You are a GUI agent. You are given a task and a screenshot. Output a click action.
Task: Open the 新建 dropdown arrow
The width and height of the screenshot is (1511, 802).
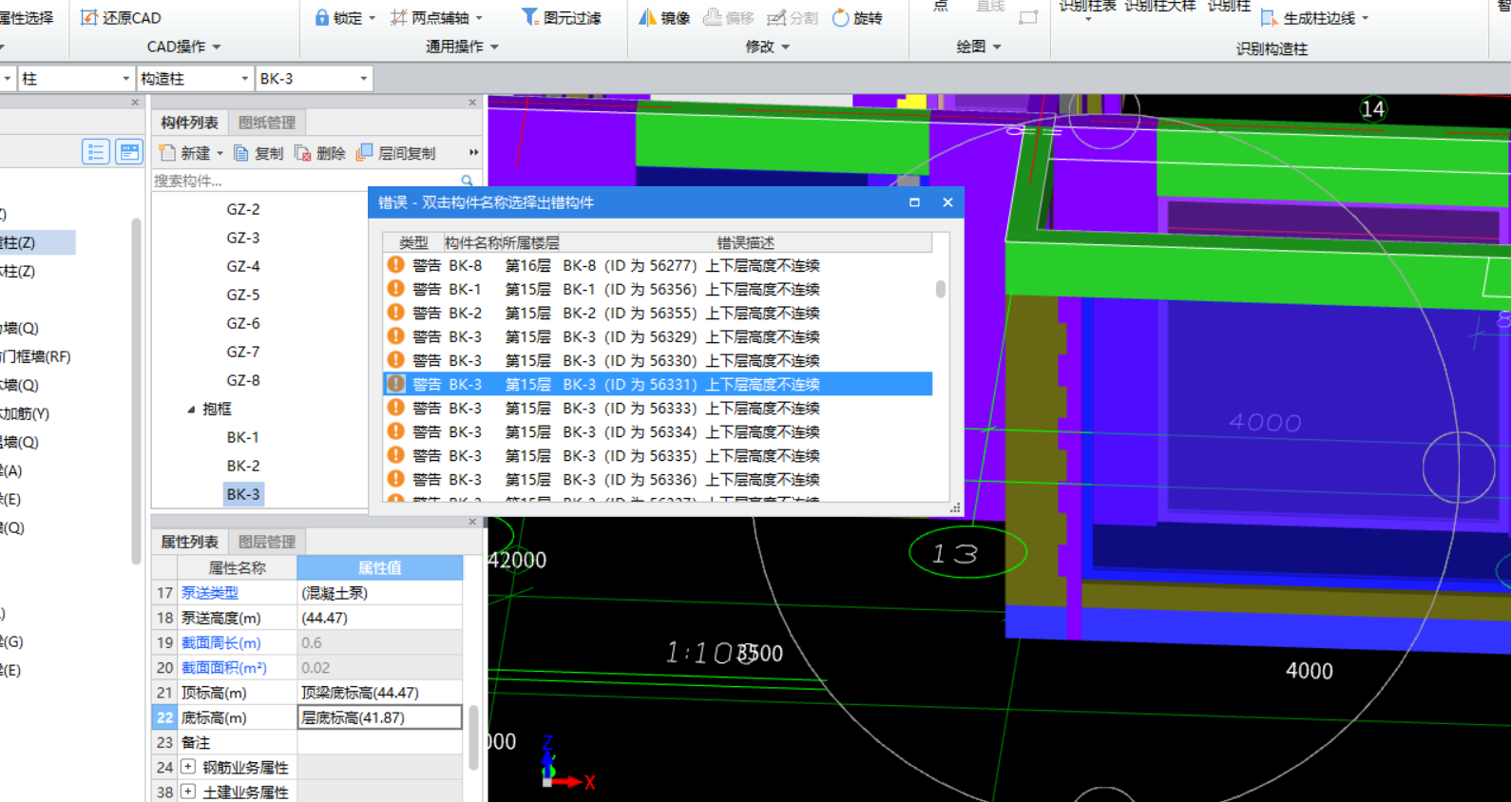coord(220,153)
